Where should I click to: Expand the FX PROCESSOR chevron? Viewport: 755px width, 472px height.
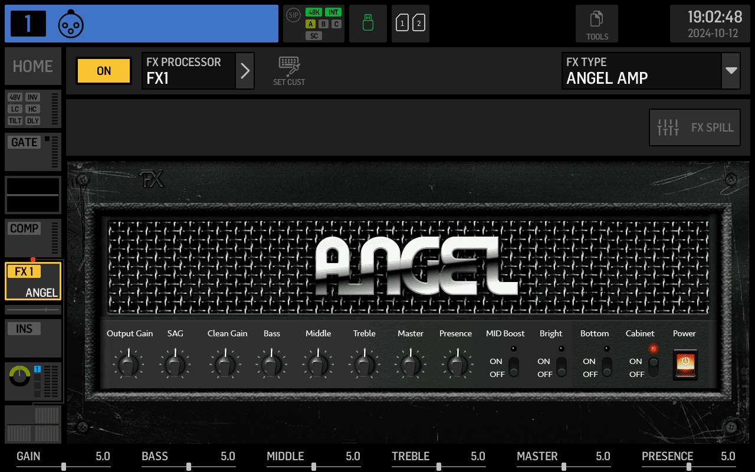click(245, 71)
